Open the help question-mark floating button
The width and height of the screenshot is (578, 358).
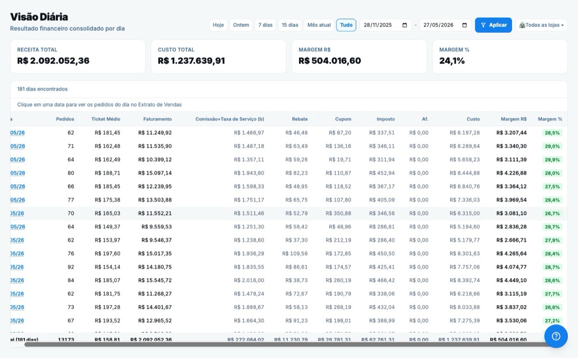(x=556, y=336)
